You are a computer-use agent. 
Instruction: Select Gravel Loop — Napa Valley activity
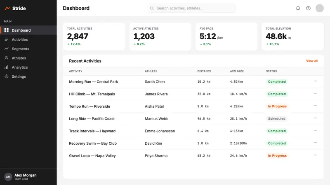click(x=92, y=156)
